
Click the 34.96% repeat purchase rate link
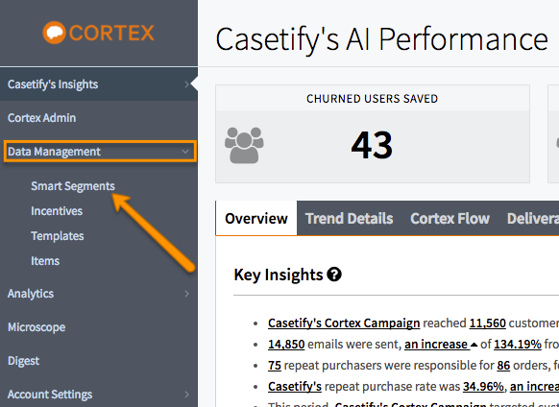point(483,387)
